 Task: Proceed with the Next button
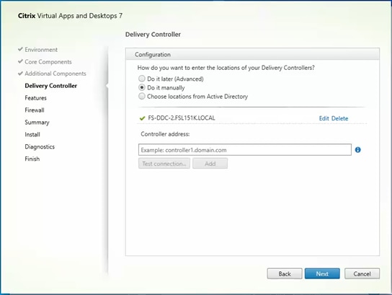tap(322, 274)
